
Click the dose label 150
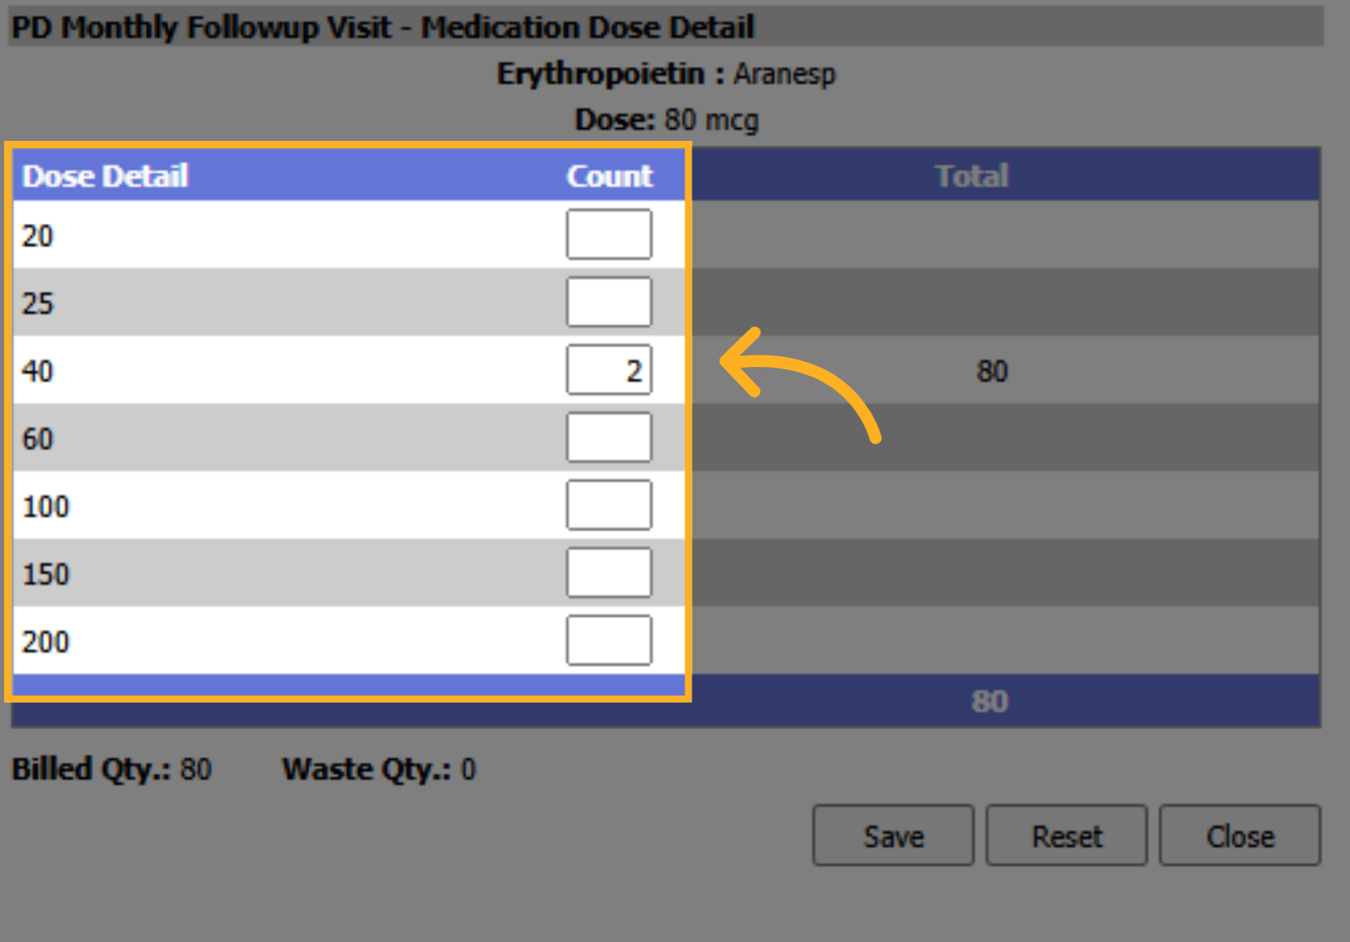(46, 574)
